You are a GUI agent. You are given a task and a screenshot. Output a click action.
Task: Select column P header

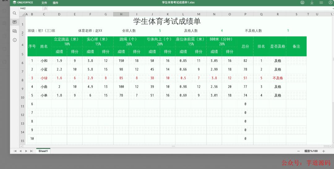click(x=245, y=14)
